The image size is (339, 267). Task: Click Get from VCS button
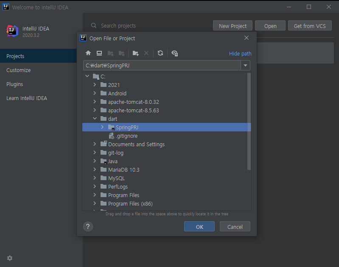click(x=310, y=26)
